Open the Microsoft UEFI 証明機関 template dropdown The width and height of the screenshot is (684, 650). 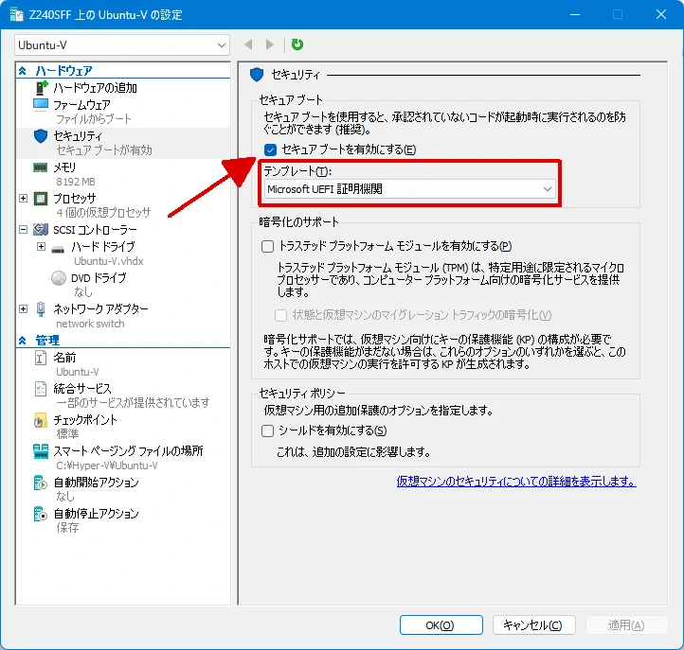(409, 189)
